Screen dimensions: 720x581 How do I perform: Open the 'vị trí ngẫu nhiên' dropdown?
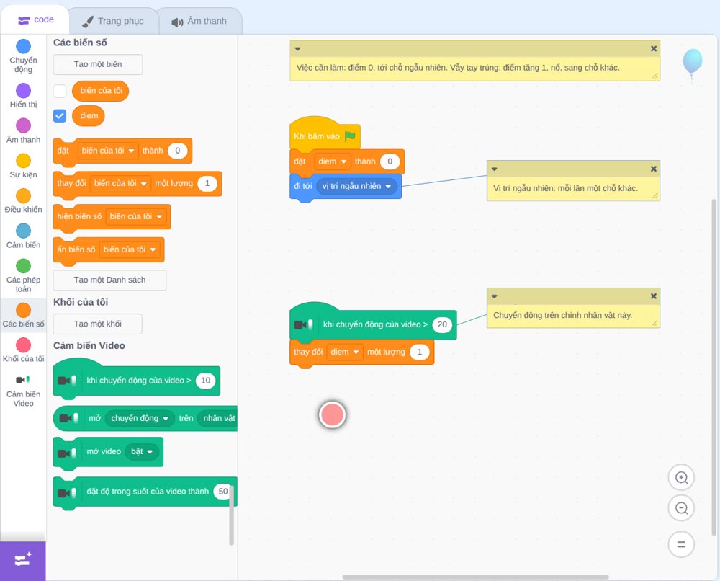(357, 186)
